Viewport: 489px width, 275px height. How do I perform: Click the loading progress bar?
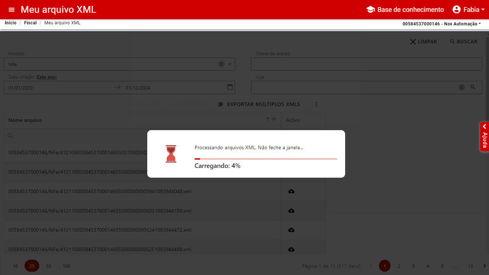(266, 159)
